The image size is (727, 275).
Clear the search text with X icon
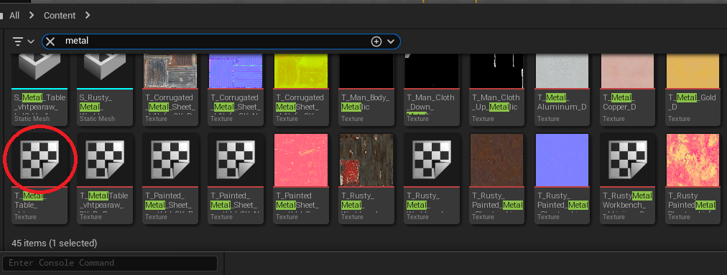(x=50, y=41)
